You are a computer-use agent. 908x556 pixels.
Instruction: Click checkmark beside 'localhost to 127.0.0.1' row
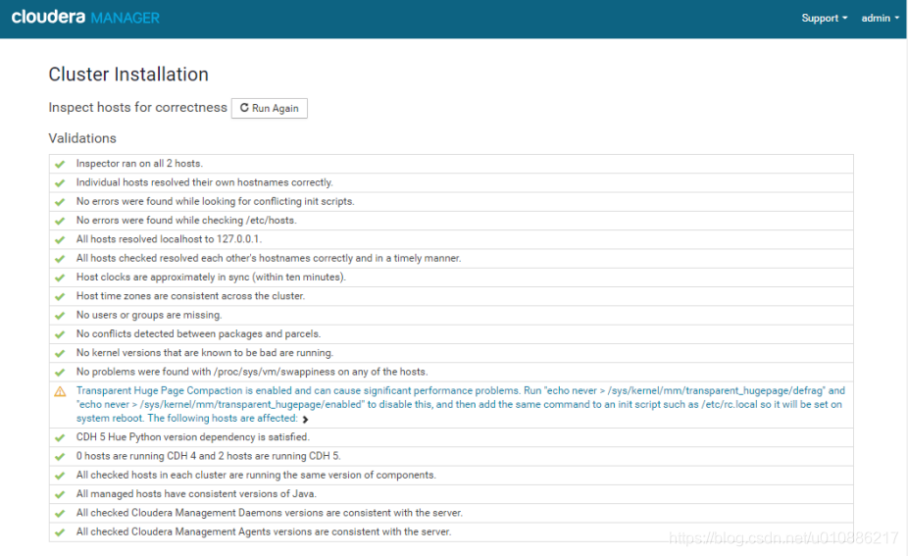(x=60, y=240)
